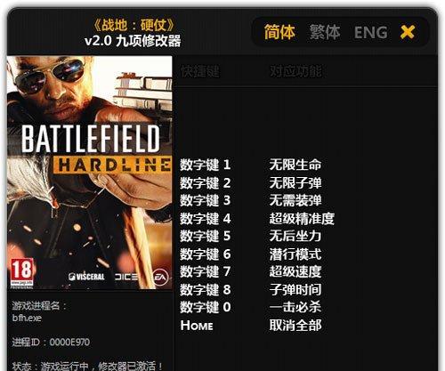Click the 快捷键 column header
This screenshot has width=445, height=371.
coord(200,71)
